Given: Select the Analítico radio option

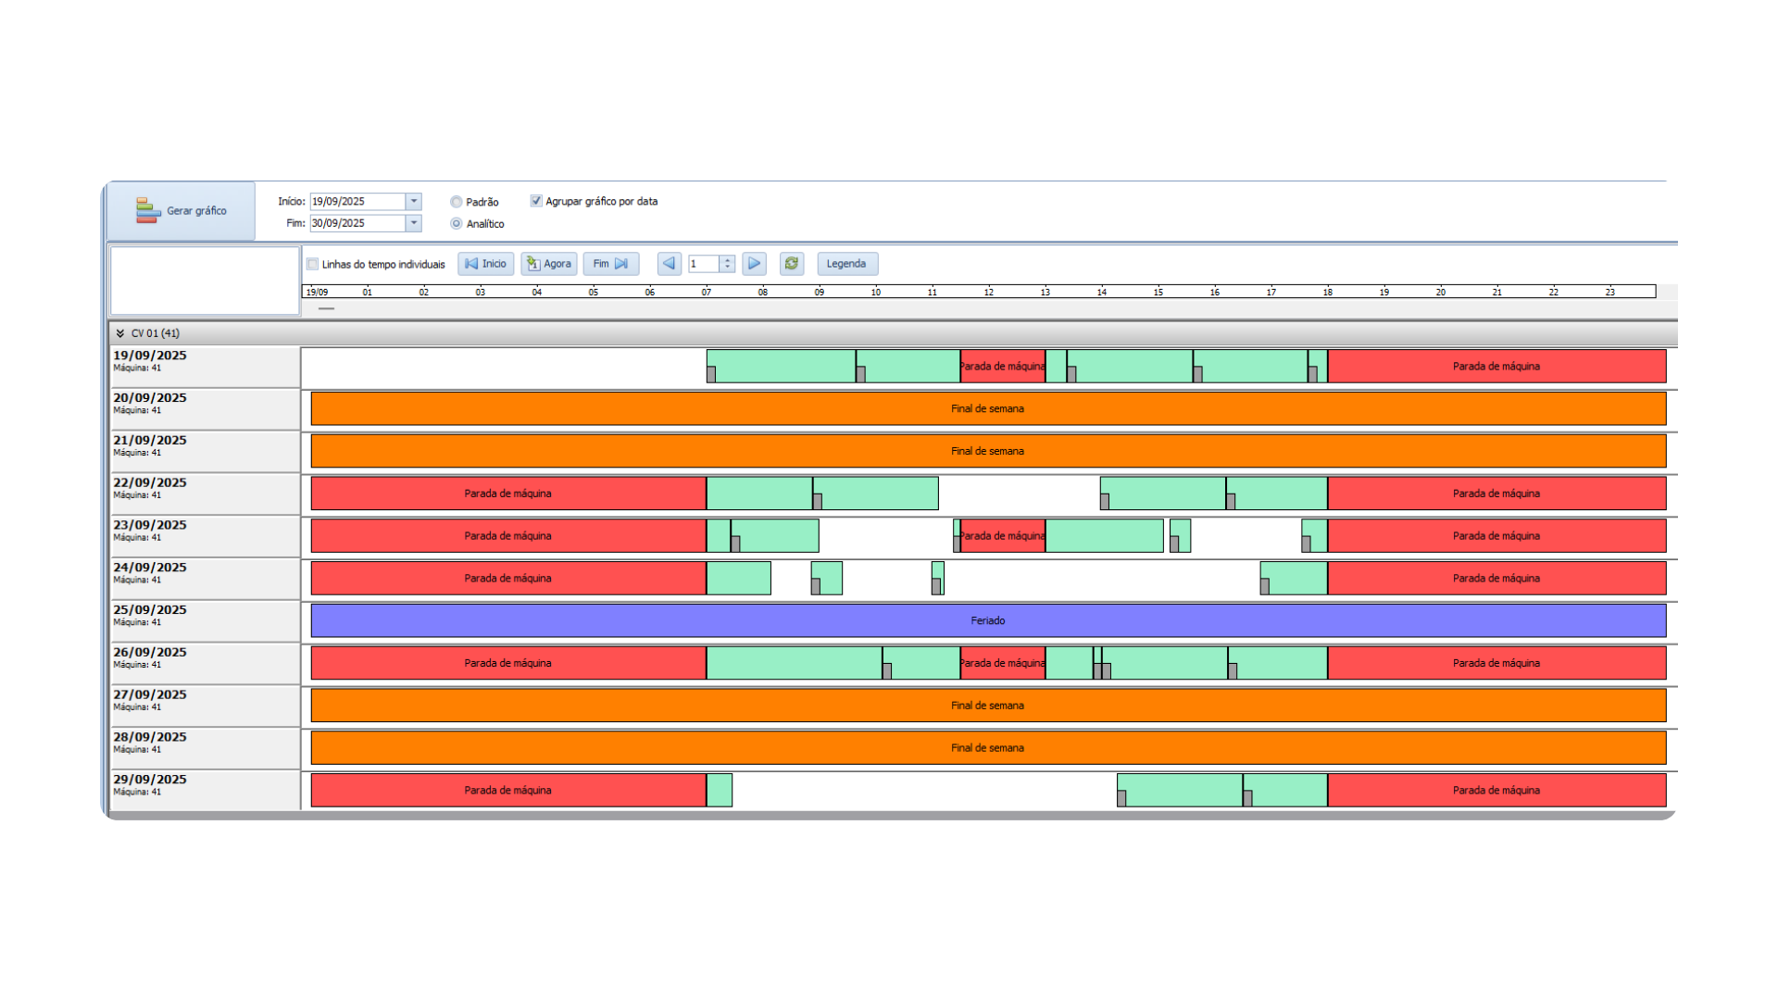Looking at the screenshot, I should [x=457, y=224].
